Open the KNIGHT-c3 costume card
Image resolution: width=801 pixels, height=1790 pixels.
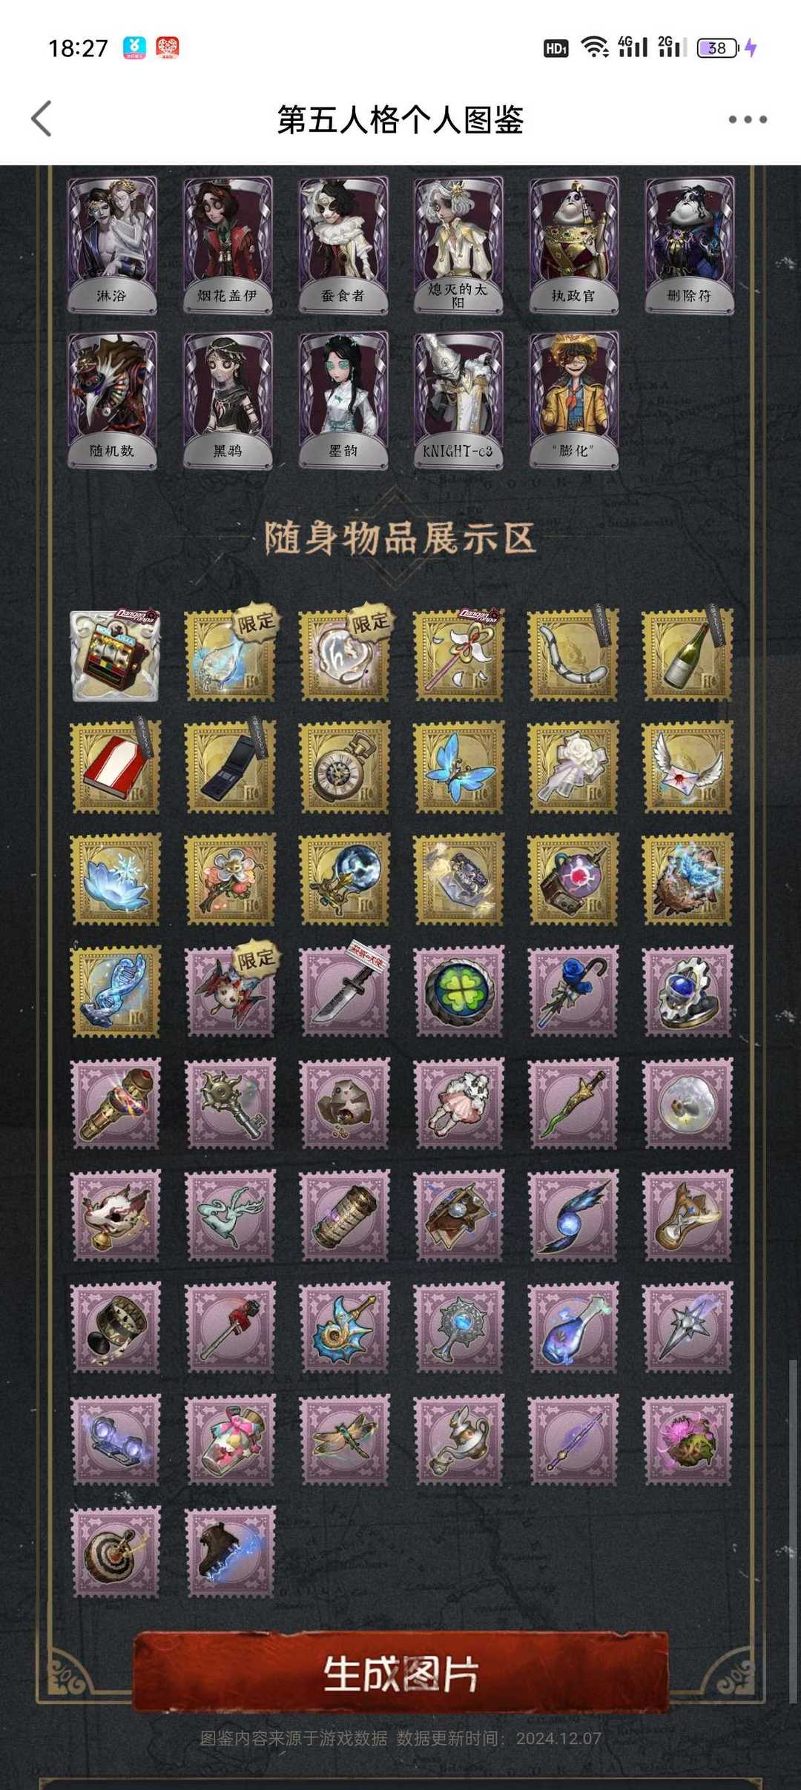pyautogui.click(x=458, y=400)
